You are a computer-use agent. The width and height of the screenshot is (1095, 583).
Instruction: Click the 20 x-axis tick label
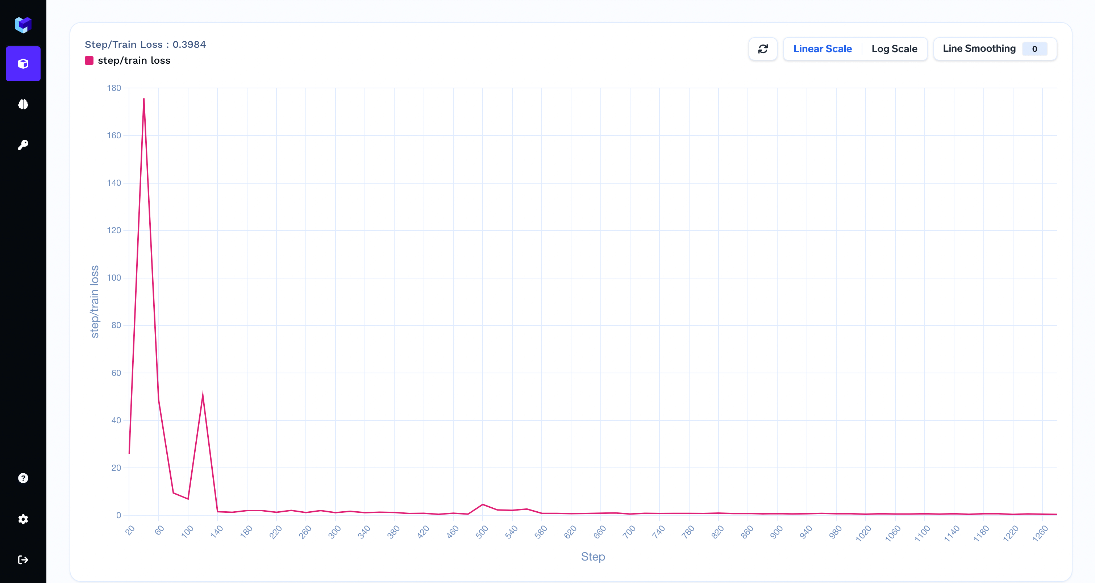click(x=130, y=530)
